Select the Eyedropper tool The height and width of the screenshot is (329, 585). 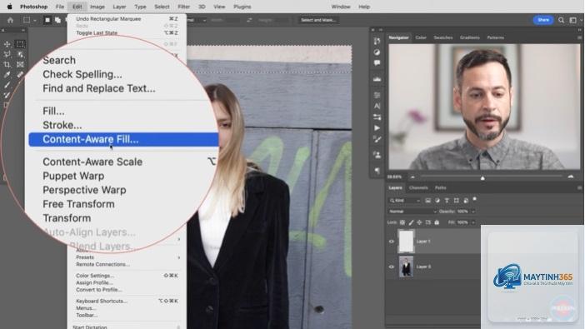coord(7,75)
